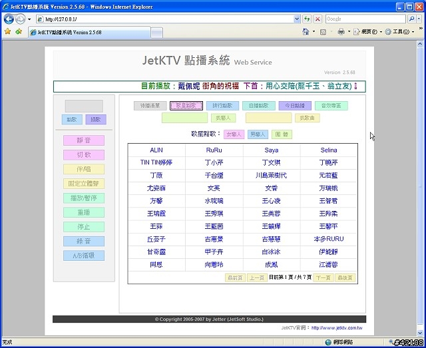Click the Home page icon
This screenshot has width=426, height=348.
[306, 32]
